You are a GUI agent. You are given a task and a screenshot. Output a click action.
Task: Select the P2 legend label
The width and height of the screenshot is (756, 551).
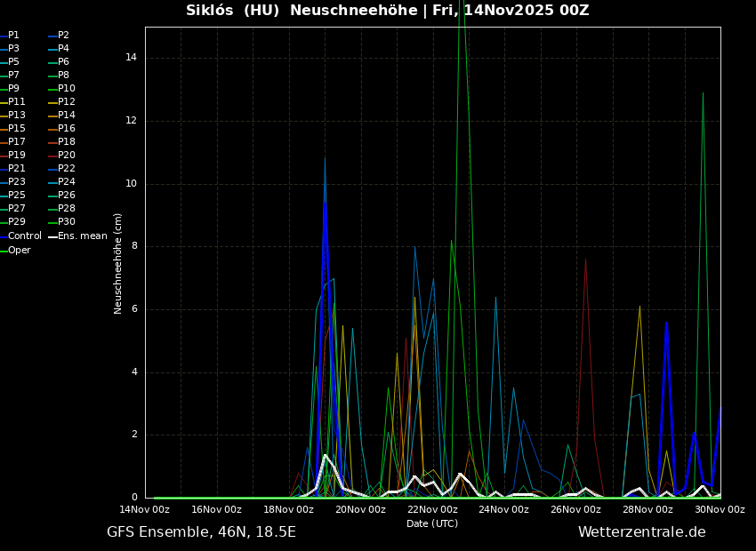(63, 36)
